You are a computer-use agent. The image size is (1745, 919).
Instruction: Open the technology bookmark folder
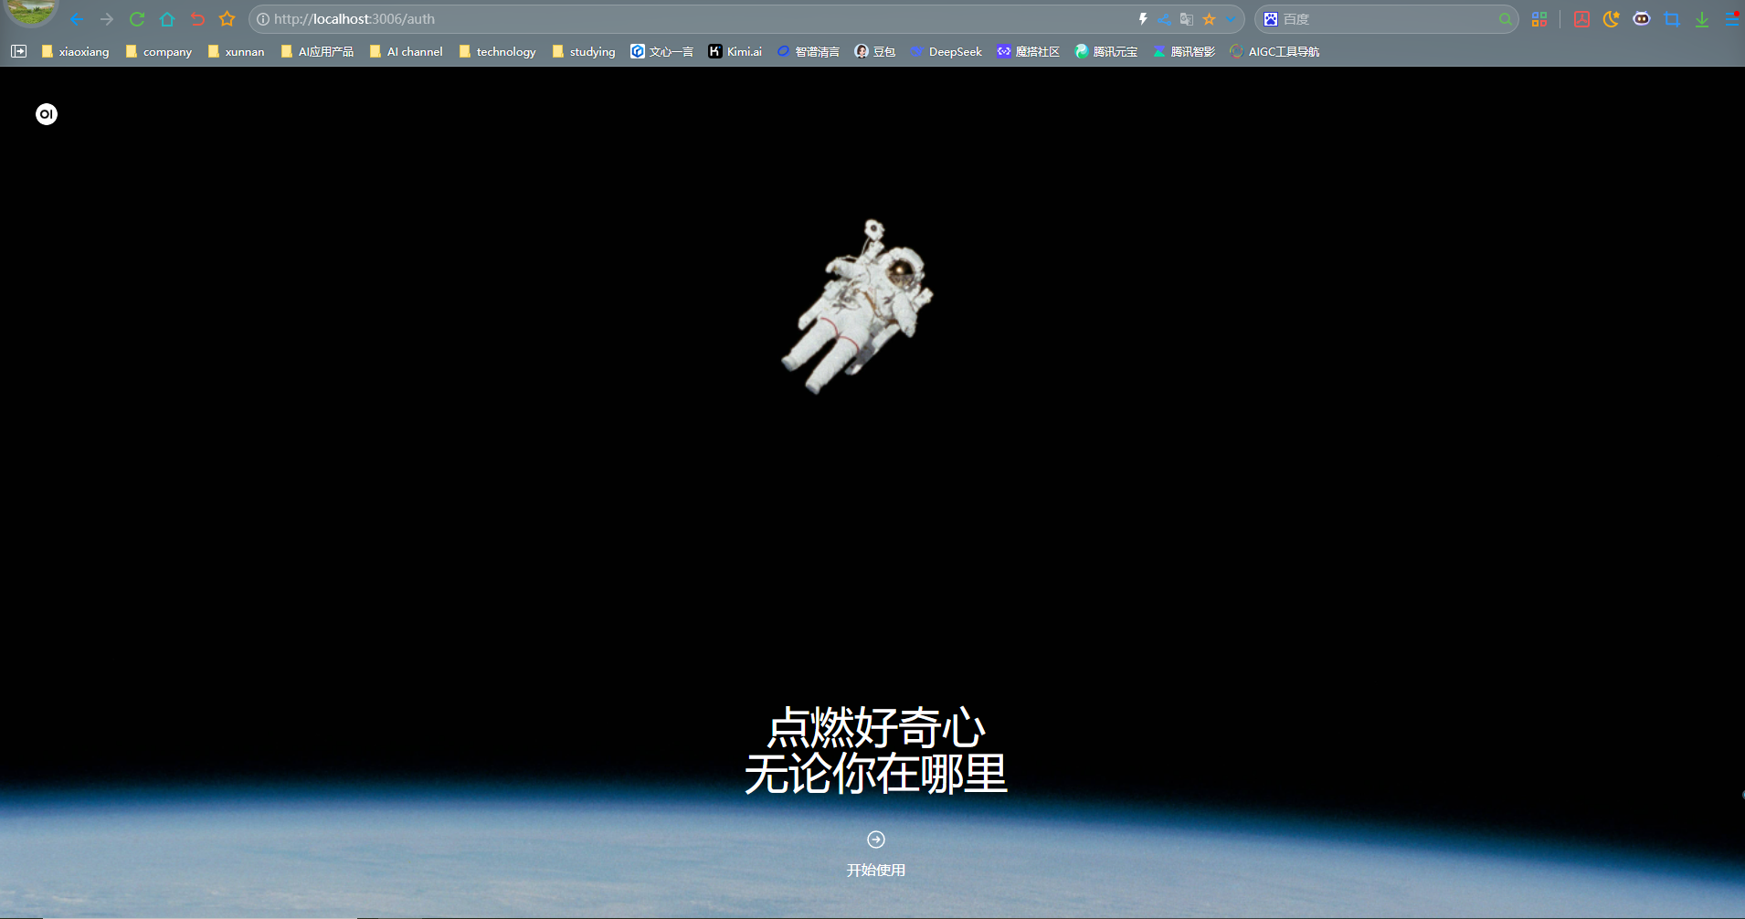(x=497, y=52)
